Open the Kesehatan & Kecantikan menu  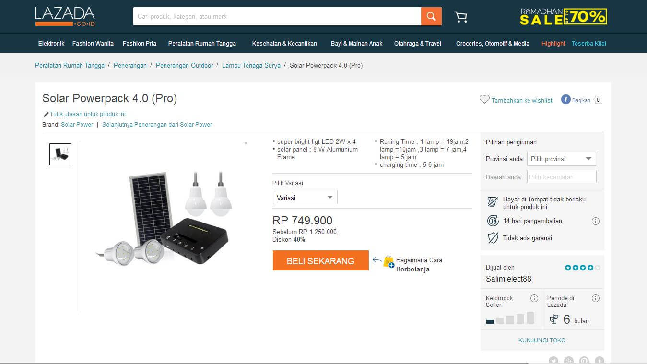click(284, 44)
